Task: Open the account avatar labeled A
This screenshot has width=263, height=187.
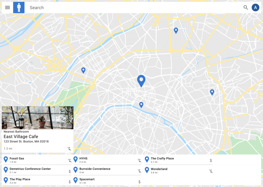Action: pyautogui.click(x=255, y=7)
